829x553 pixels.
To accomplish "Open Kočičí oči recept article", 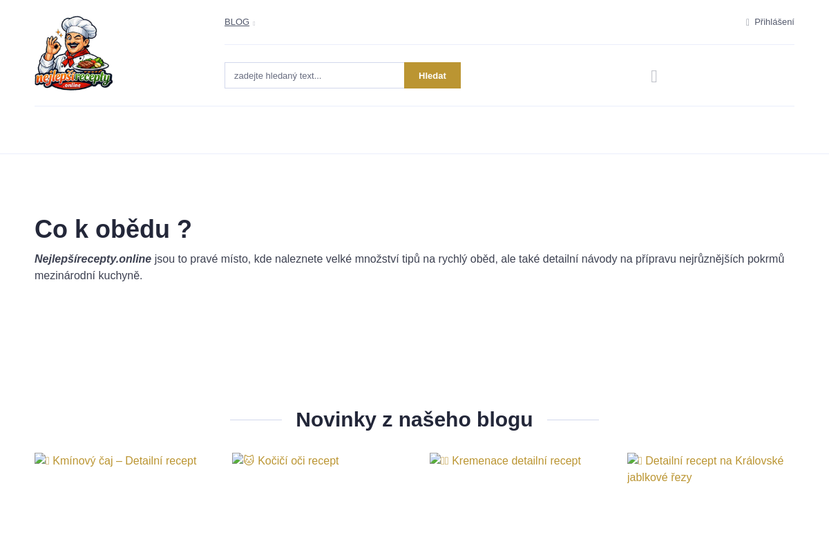I will (298, 460).
